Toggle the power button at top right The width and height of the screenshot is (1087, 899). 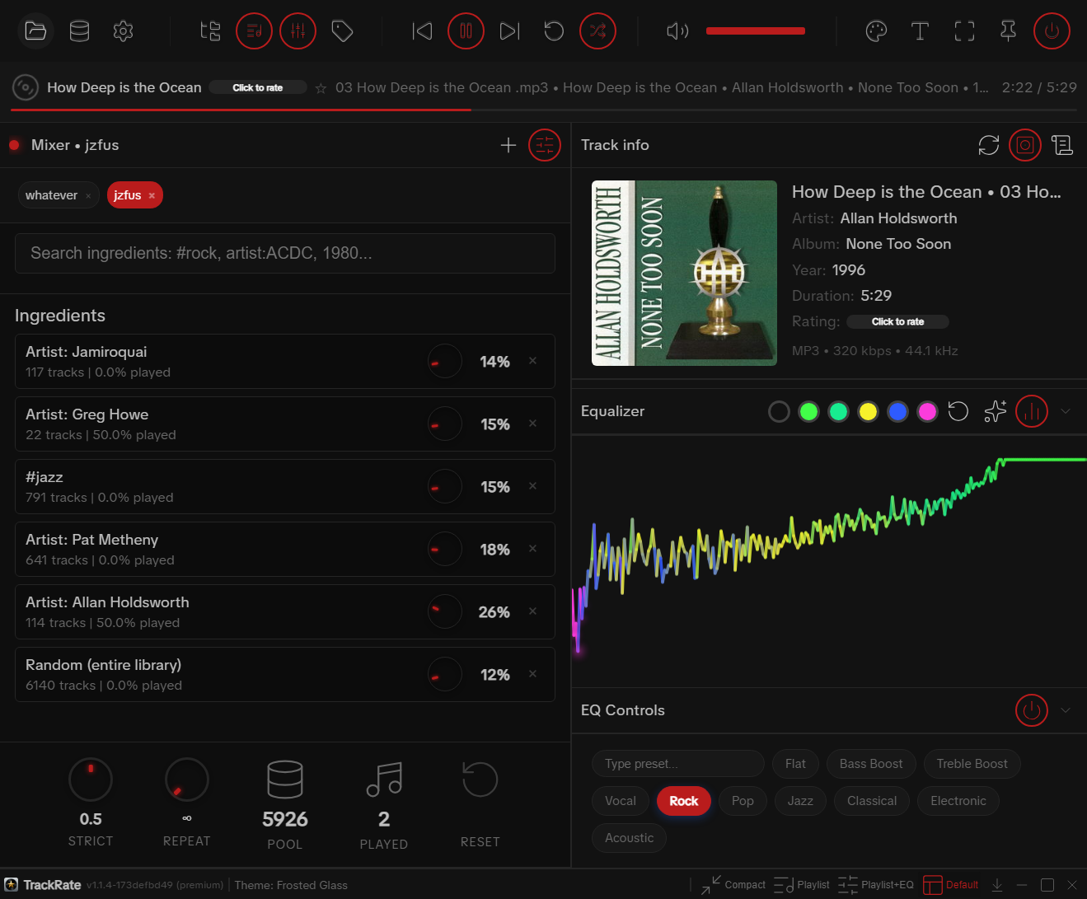coord(1052,30)
